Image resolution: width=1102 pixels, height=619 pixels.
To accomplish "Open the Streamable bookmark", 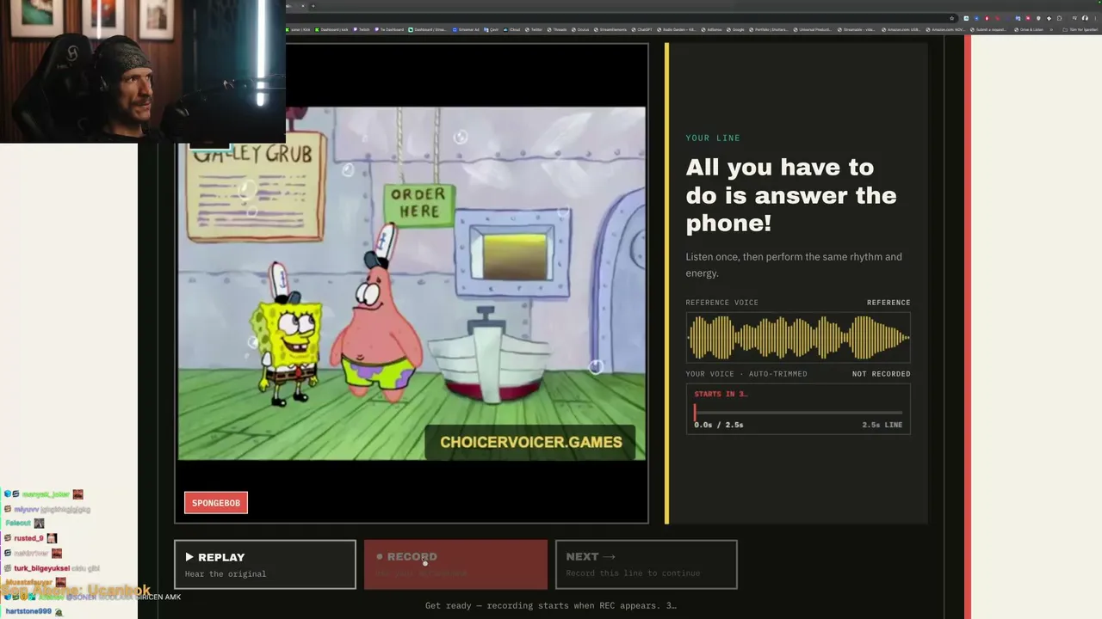I will coord(857,30).
